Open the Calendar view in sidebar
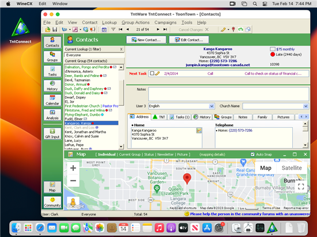Screen dimensions: 317x237 click(52, 100)
